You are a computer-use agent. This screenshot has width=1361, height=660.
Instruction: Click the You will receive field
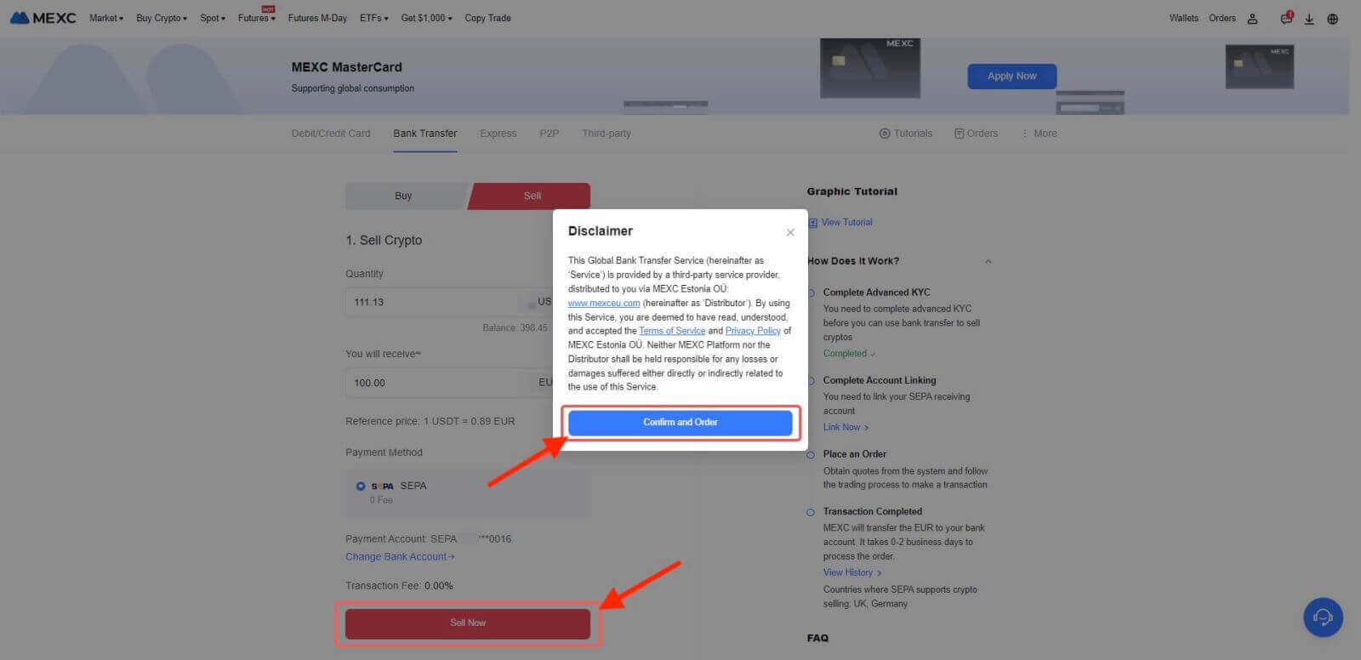(449, 383)
